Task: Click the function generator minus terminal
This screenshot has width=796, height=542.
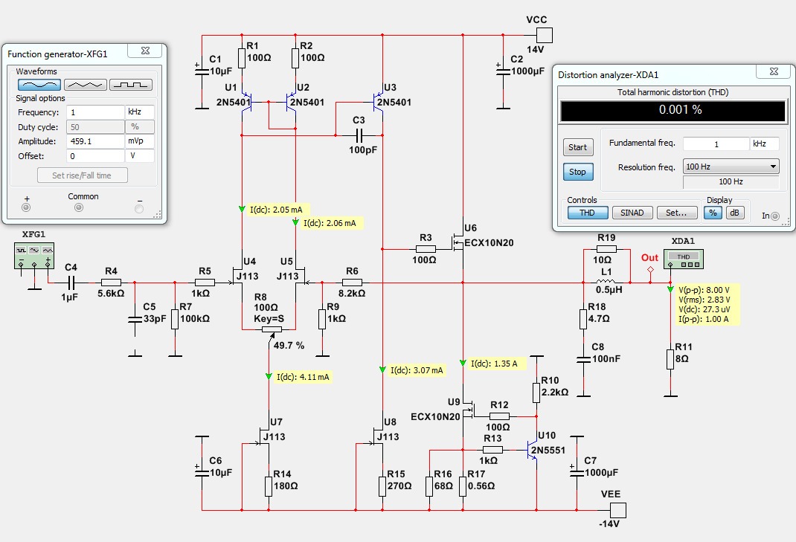Action: (139, 209)
